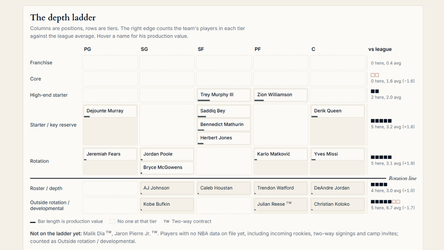Viewport: 444px width, 250px height.
Task: Select Zion Williamson's card in the PF column
Action: pyautogui.click(x=280, y=95)
